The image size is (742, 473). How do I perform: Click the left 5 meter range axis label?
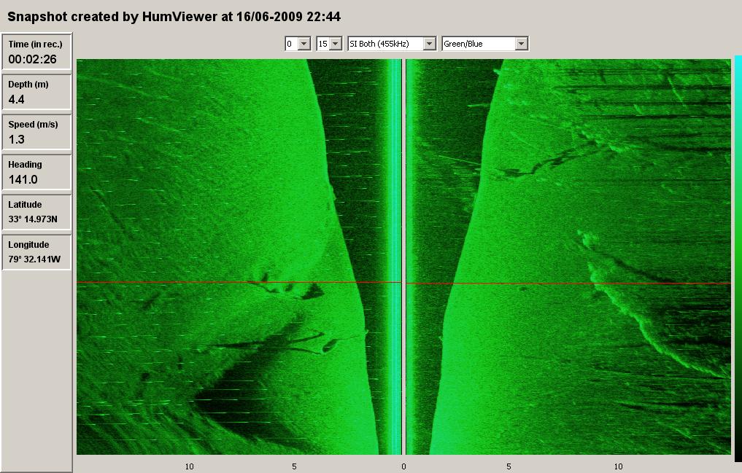[294, 466]
